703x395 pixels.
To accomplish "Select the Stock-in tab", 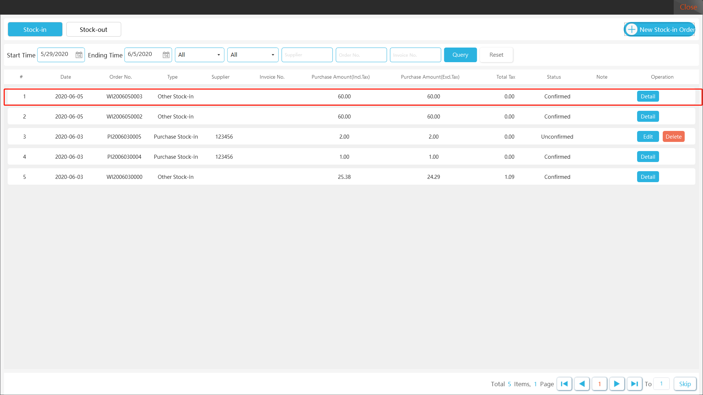I will [x=35, y=29].
